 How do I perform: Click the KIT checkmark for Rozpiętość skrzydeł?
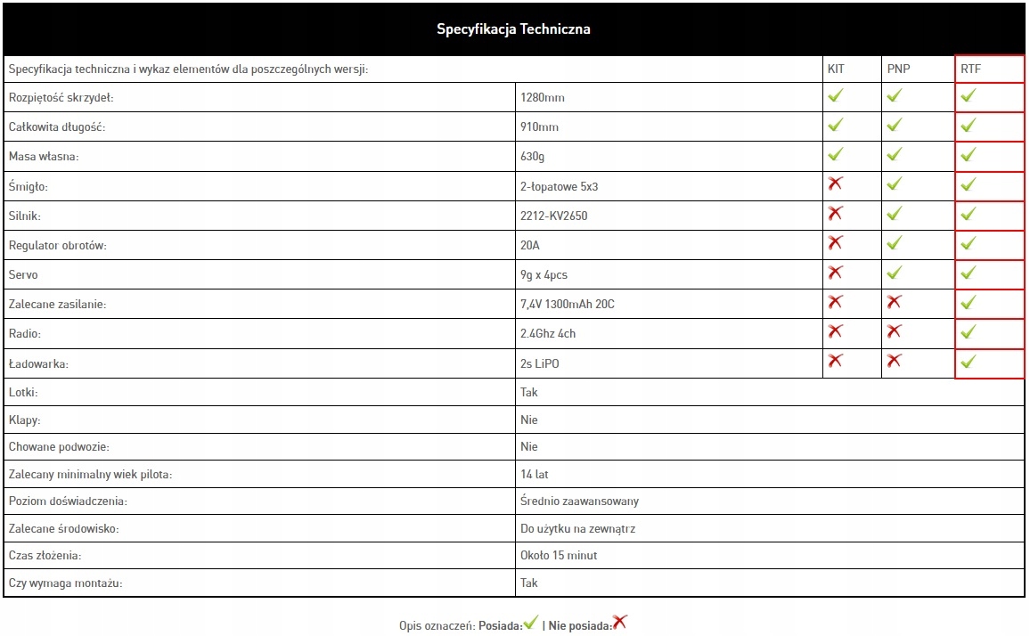(835, 96)
